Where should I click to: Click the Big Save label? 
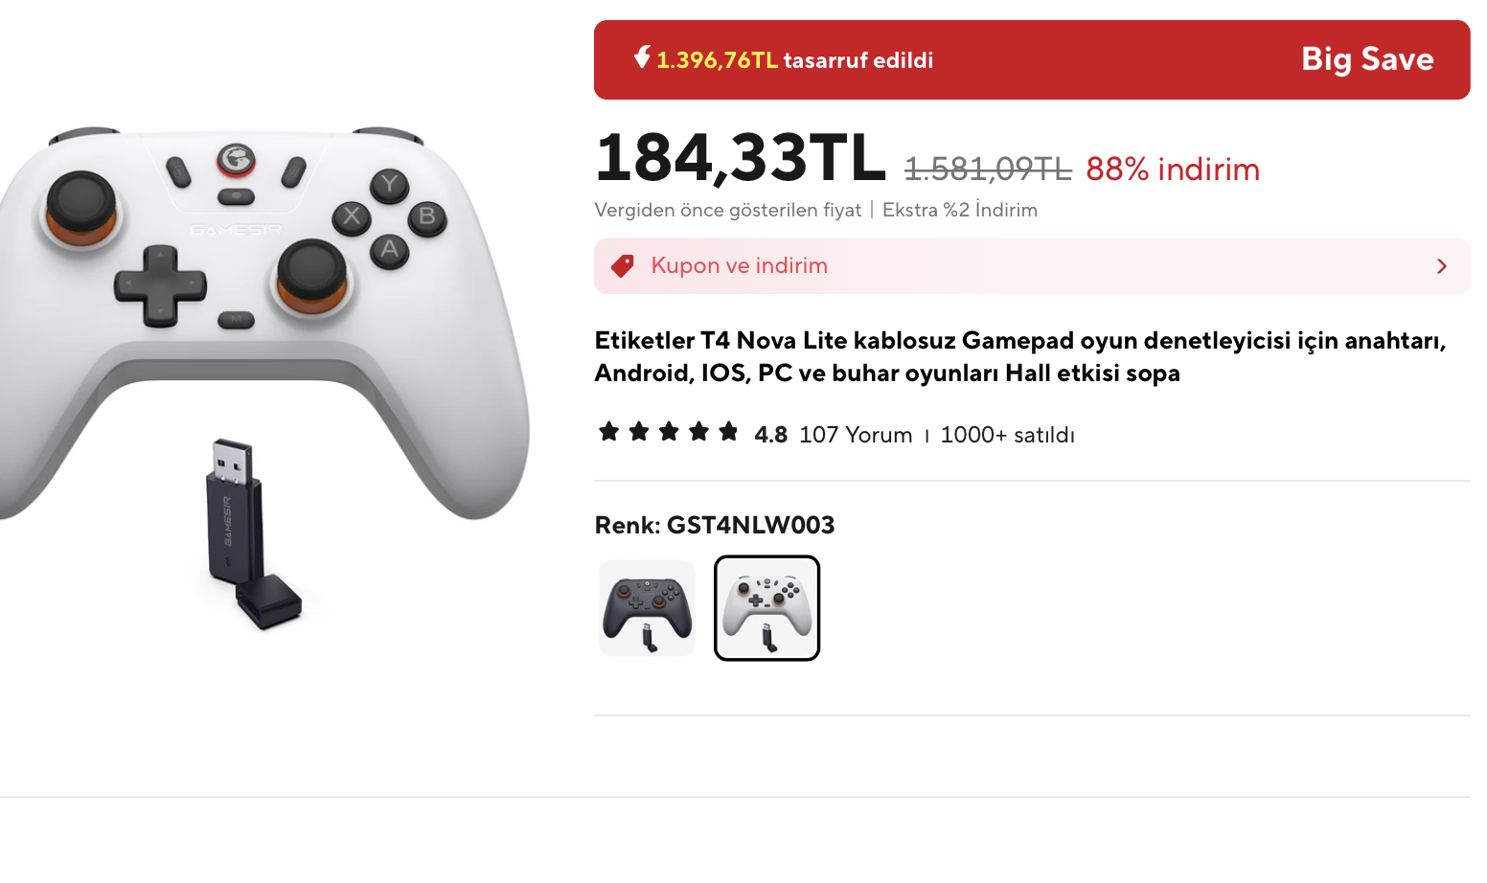click(1366, 59)
